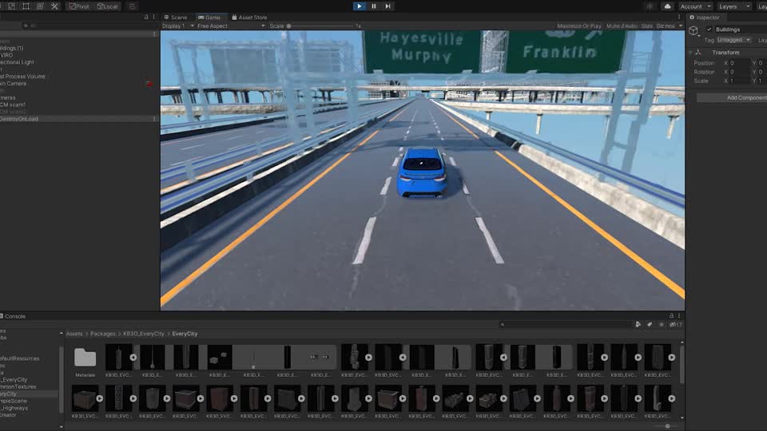Click the Search by Label icon
The image size is (767, 431).
(x=650, y=325)
